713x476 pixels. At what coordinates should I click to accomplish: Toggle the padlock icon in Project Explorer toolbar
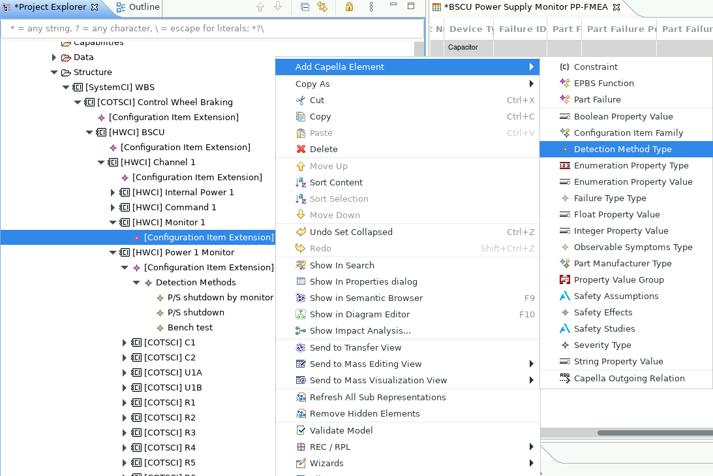pyautogui.click(x=349, y=7)
